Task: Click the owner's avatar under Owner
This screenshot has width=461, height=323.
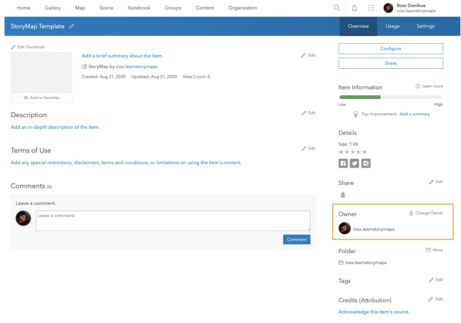Action: coord(345,229)
